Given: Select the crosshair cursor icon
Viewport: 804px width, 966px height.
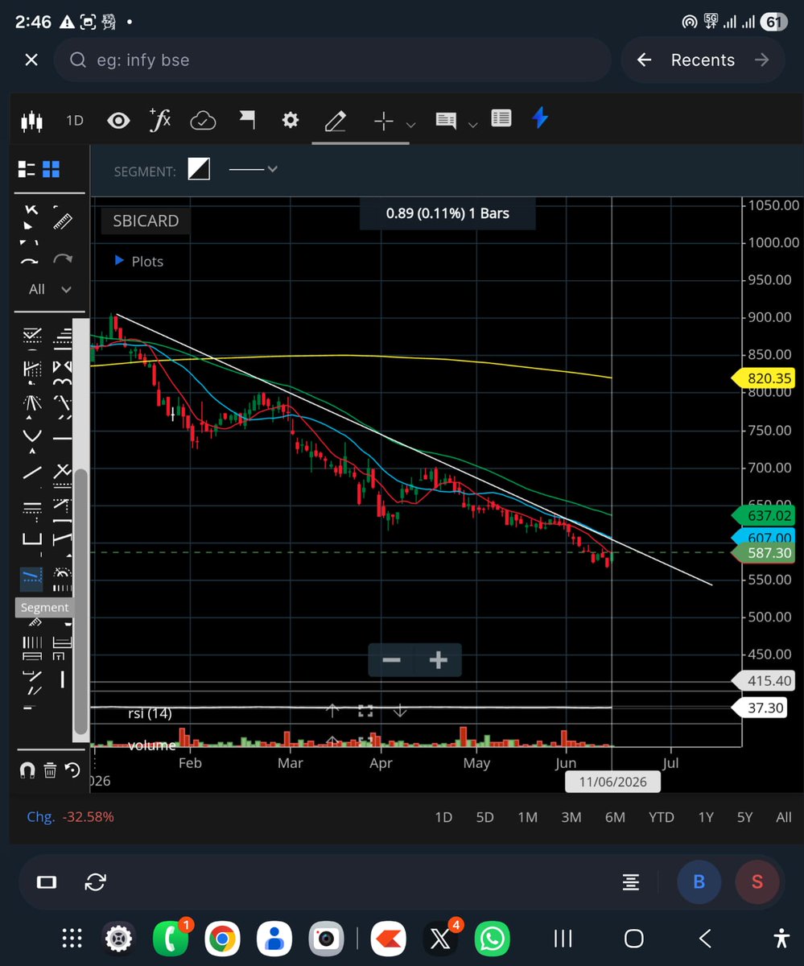Looking at the screenshot, I should tap(384, 121).
